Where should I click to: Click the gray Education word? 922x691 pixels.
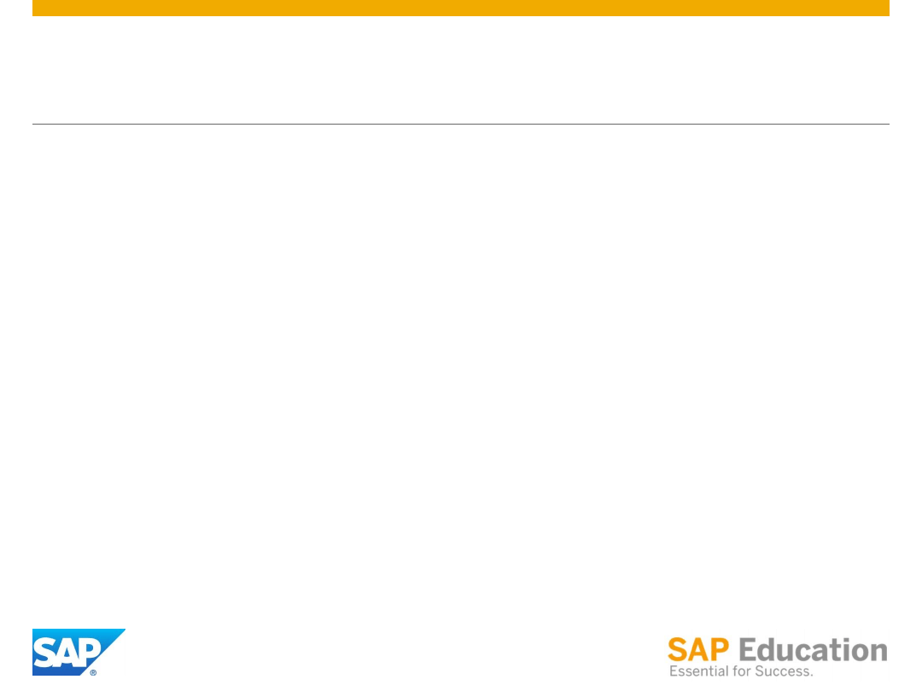click(x=813, y=650)
